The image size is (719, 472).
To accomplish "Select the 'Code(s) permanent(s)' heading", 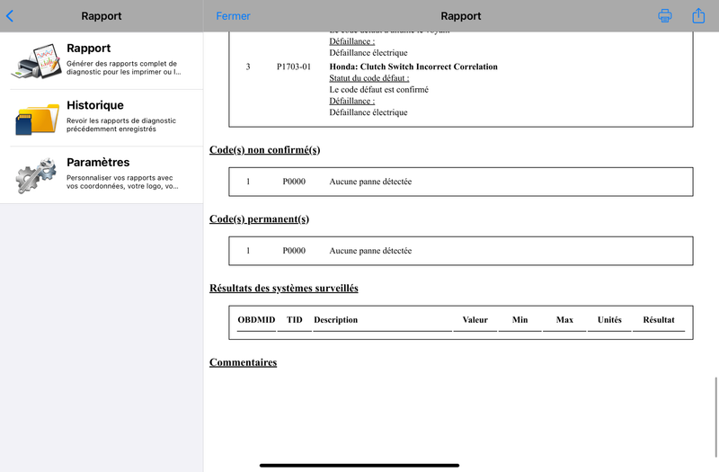I will click(259, 219).
